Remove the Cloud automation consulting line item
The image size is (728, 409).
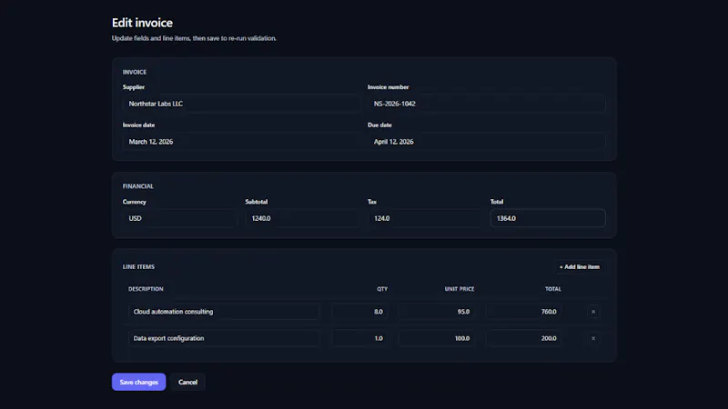click(593, 312)
